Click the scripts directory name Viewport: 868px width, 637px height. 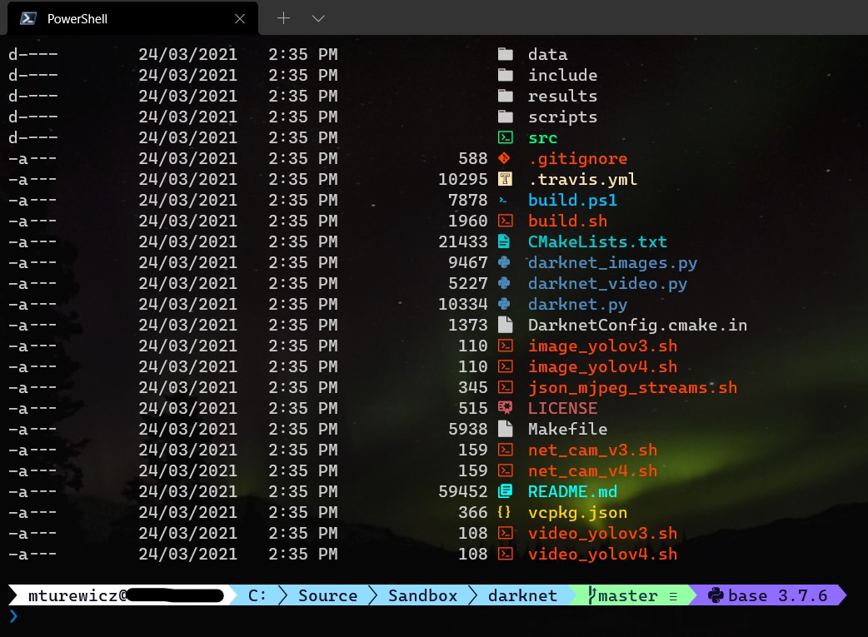click(x=562, y=117)
